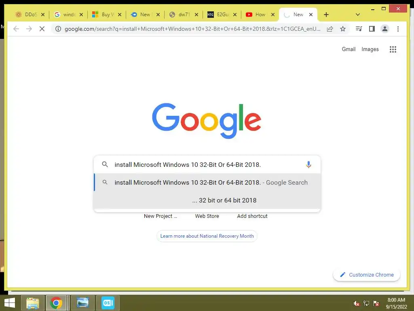This screenshot has height=311, width=414.
Task: Click the Customize Chrome button
Action: [367, 275]
